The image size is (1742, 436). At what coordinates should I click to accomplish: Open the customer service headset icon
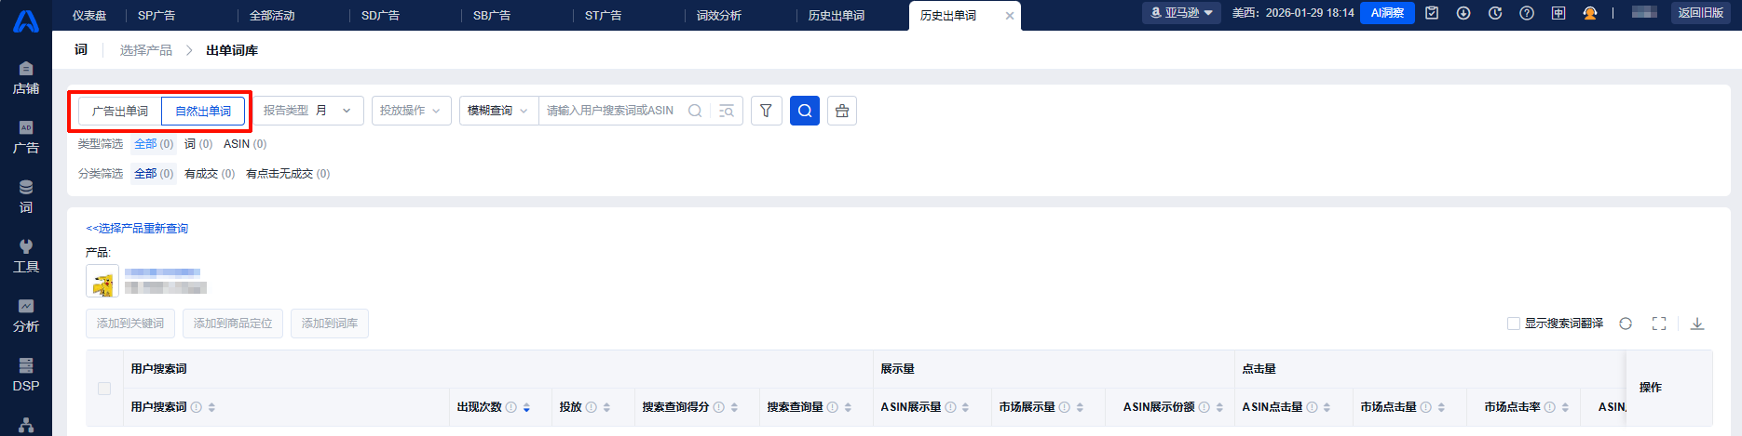coord(1590,13)
